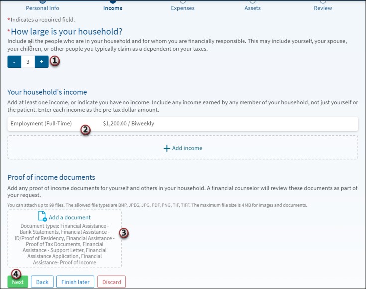
Task: Click the 'Your household's income' heading
Action: 47,92
